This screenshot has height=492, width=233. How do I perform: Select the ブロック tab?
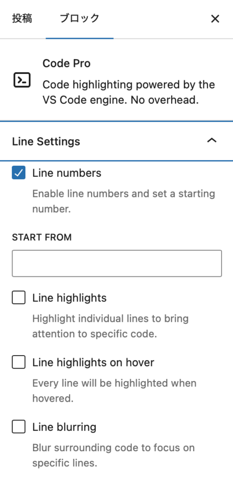[x=80, y=19]
